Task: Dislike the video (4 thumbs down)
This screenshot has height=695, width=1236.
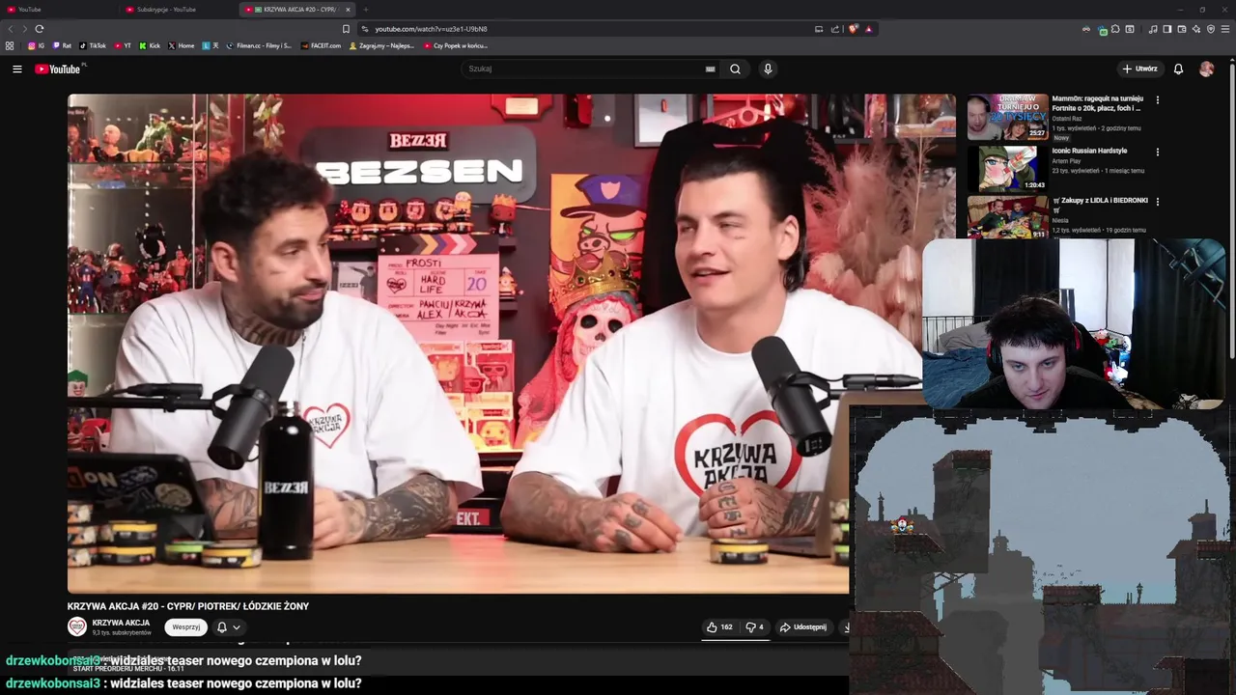Action: 755,626
